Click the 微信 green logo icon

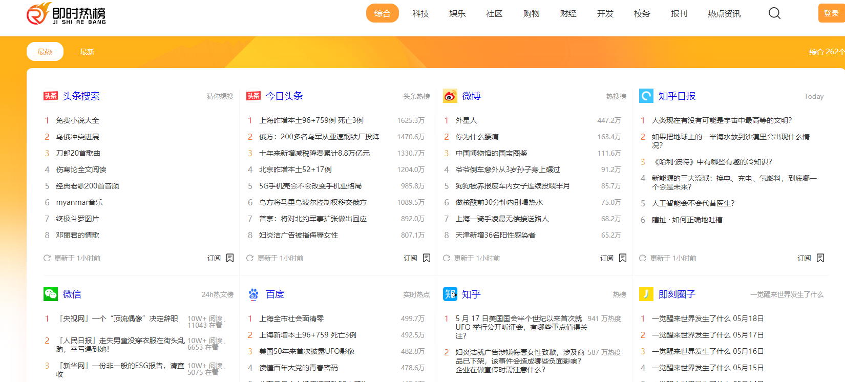point(51,294)
